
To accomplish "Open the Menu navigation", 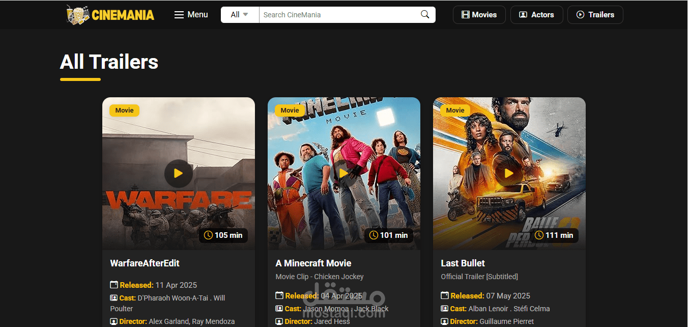I will (x=191, y=15).
